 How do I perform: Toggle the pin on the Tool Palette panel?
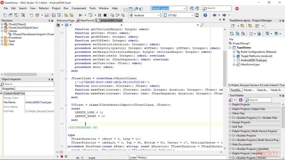tap(280, 96)
